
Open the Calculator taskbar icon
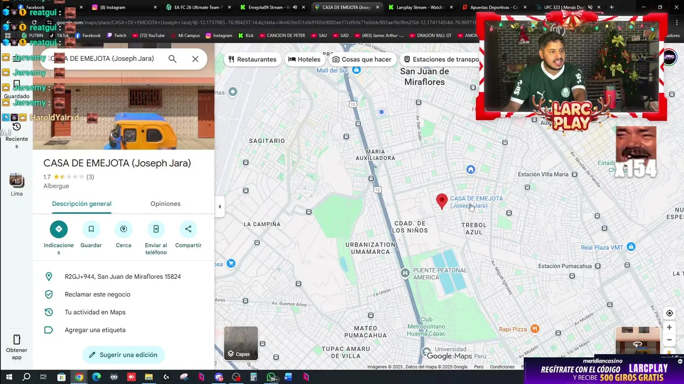254,377
